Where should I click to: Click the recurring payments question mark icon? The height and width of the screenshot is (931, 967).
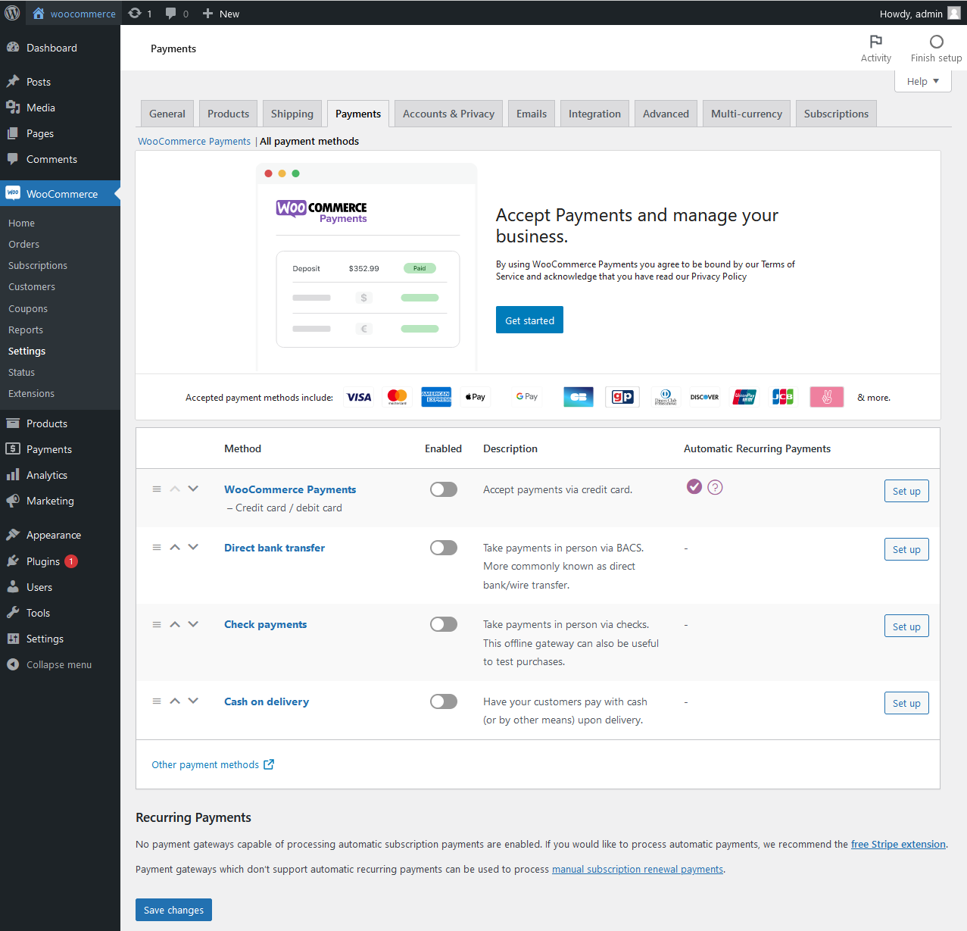(715, 487)
